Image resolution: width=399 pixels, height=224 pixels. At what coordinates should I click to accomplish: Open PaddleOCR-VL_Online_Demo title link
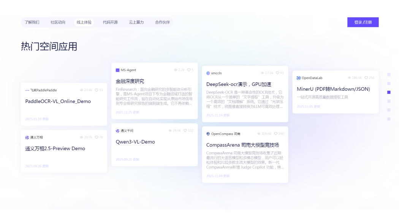(58, 101)
